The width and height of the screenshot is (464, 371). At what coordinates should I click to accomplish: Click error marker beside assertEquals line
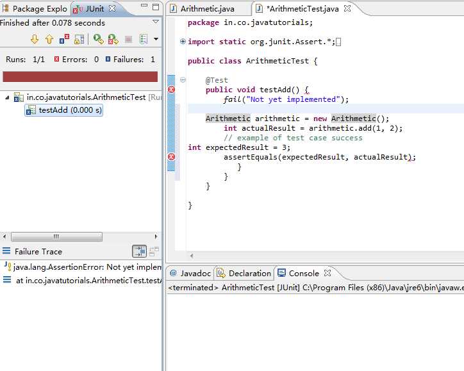coord(171,157)
